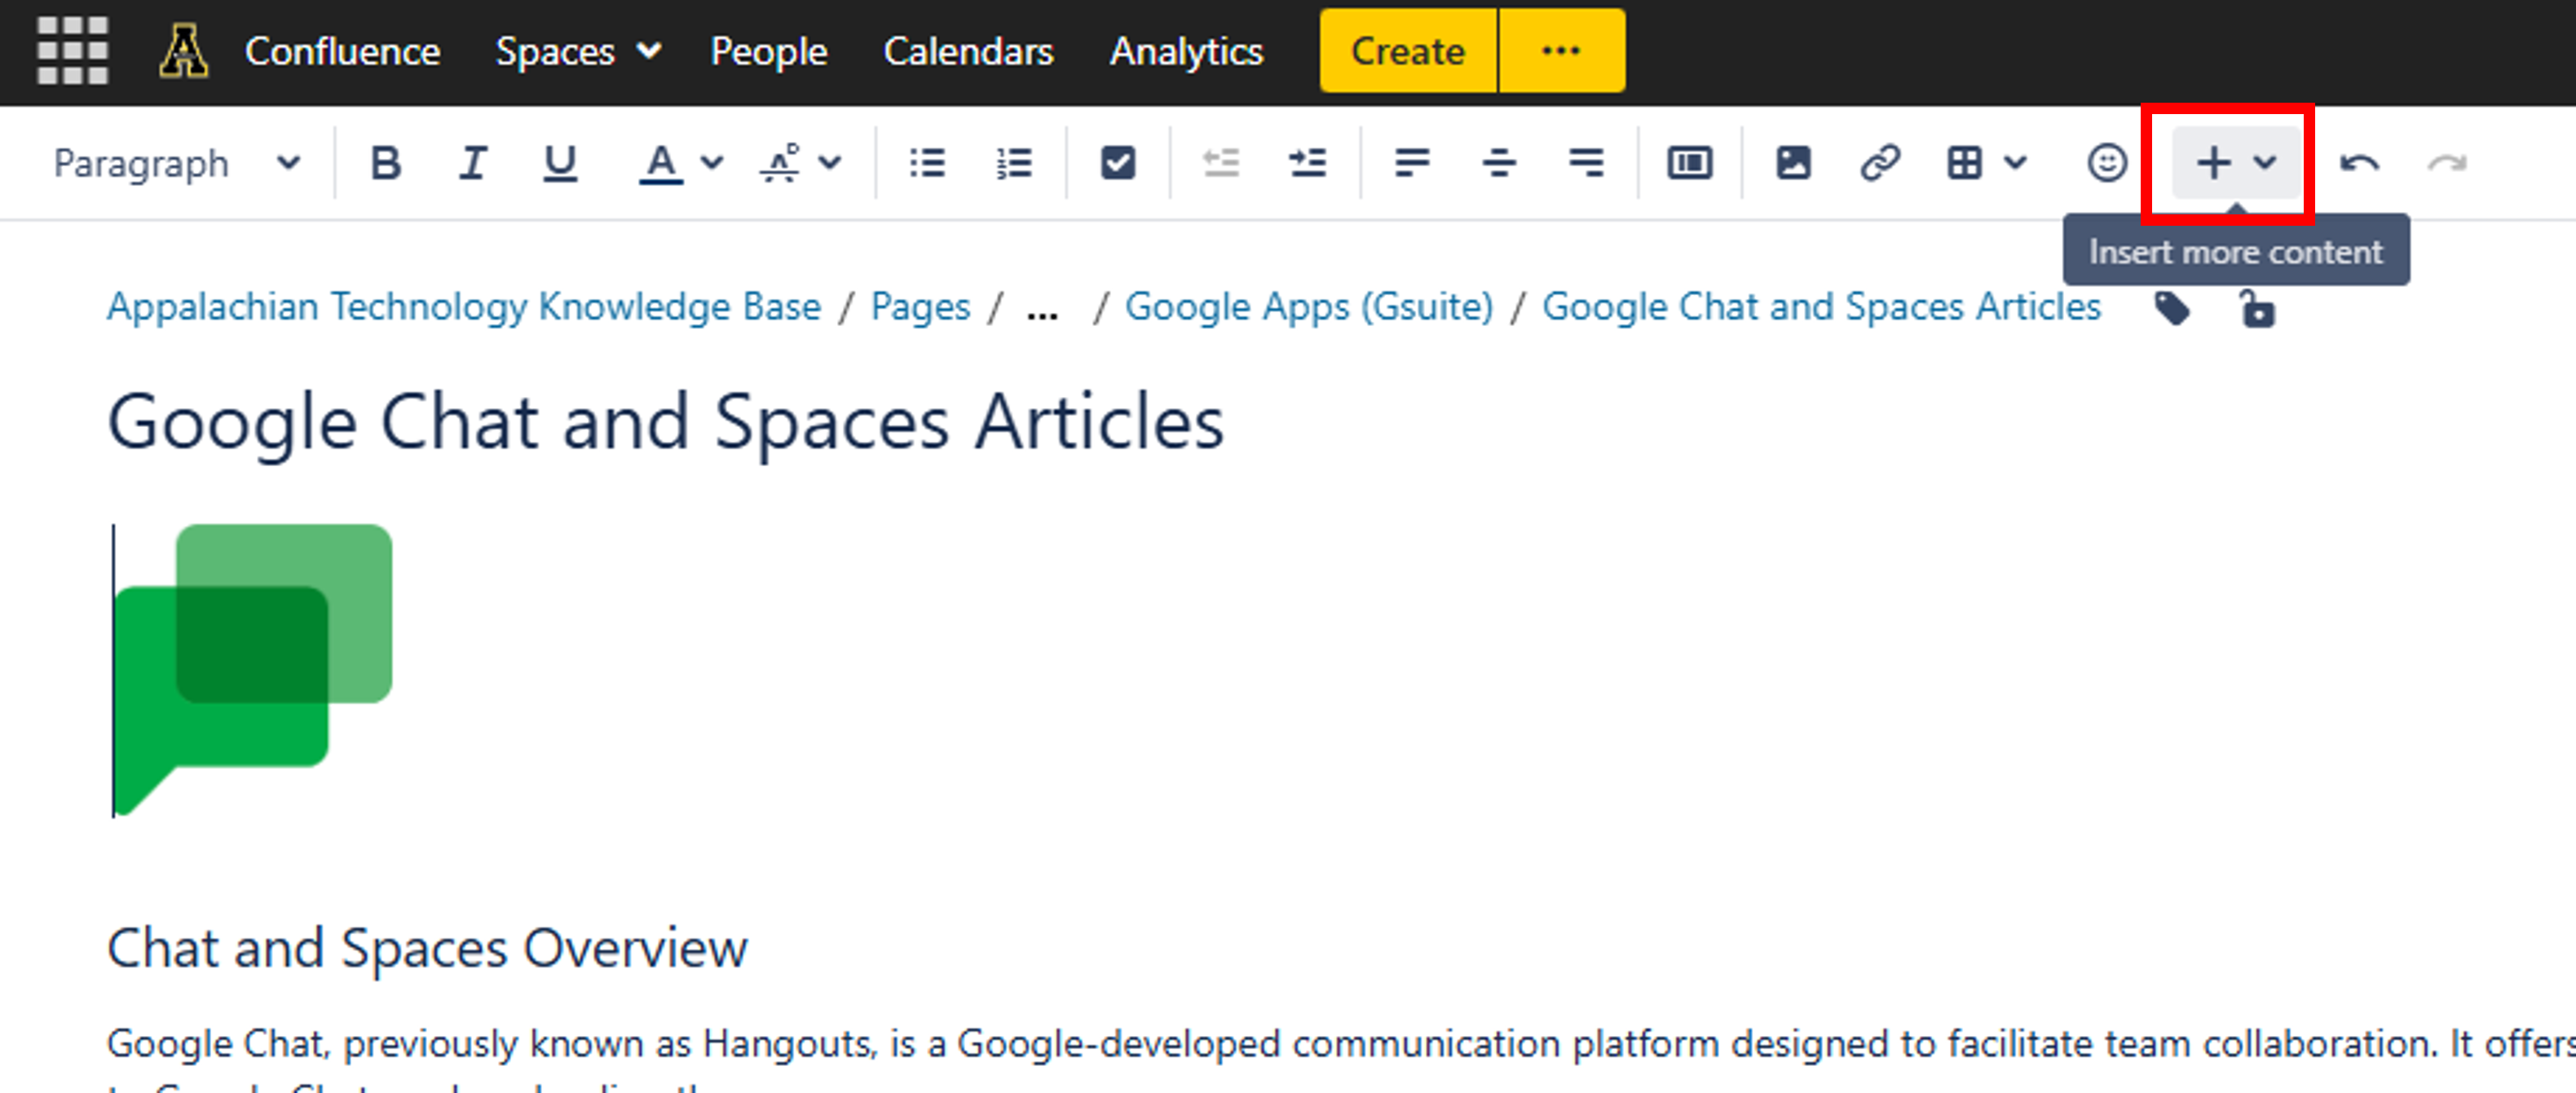2576x1093 pixels.
Task: Click the page title field
Action: pyautogui.click(x=665, y=423)
